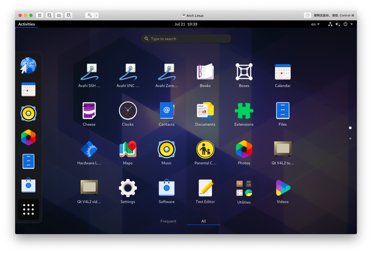Screen dimensions: 372x254
Task: Open the Text Editor app
Action: [x=205, y=188]
